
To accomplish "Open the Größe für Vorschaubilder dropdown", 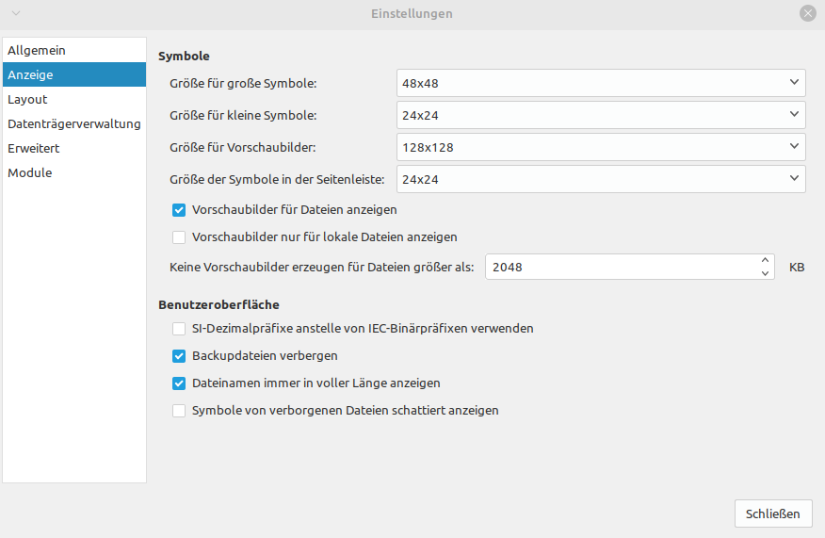I will (601, 148).
